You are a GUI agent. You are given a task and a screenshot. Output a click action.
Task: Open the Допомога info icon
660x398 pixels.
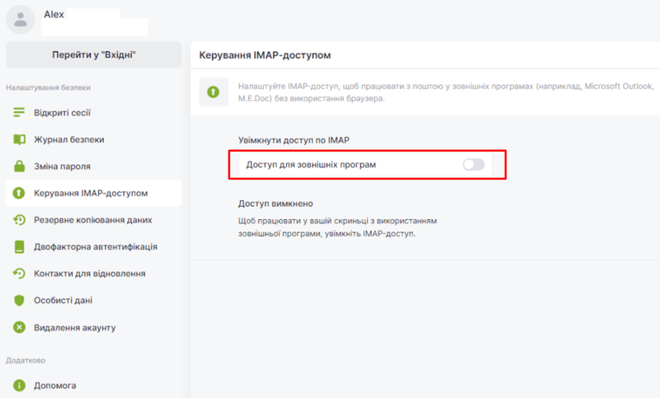(20, 385)
